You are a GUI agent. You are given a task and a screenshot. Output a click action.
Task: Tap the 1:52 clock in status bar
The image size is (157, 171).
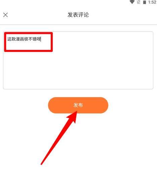tap(152, 2)
